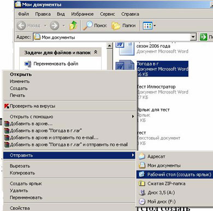
Task: Open the view mode dropdown arrow
Action: (x=155, y=26)
